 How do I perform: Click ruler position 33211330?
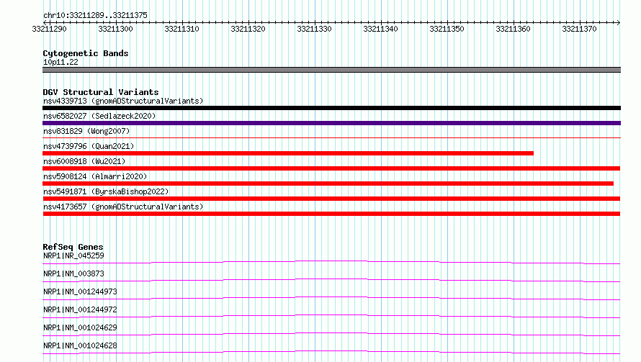pos(314,29)
